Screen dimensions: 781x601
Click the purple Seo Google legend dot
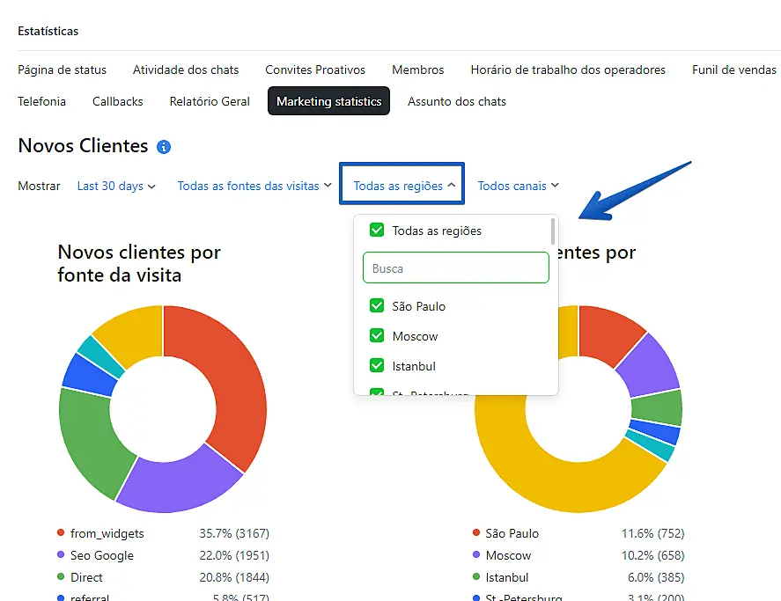click(x=60, y=555)
